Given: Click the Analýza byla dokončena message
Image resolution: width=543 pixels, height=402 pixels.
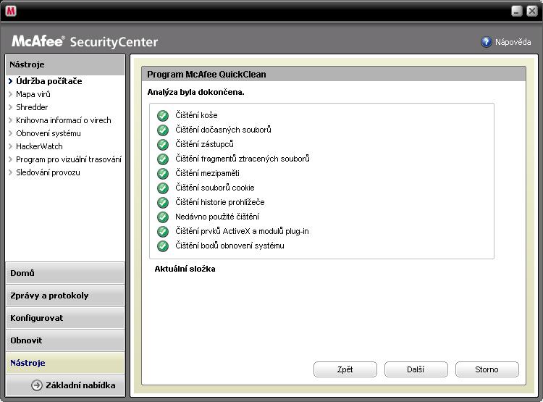Looking at the screenshot, I should [x=196, y=93].
